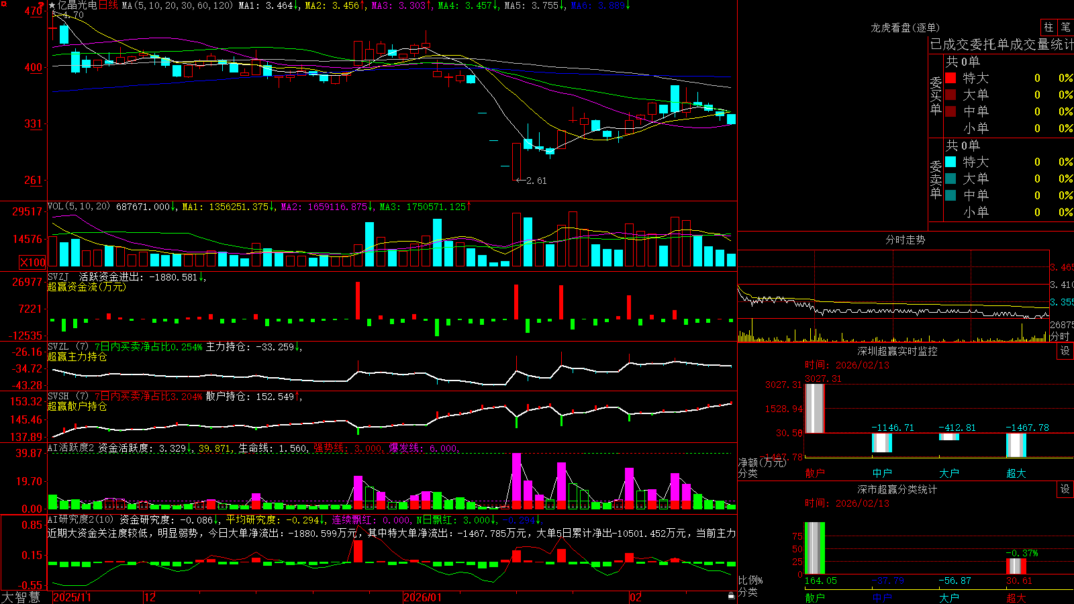
Task: Click the dark red 中单 buy-order swatch
Action: click(950, 111)
